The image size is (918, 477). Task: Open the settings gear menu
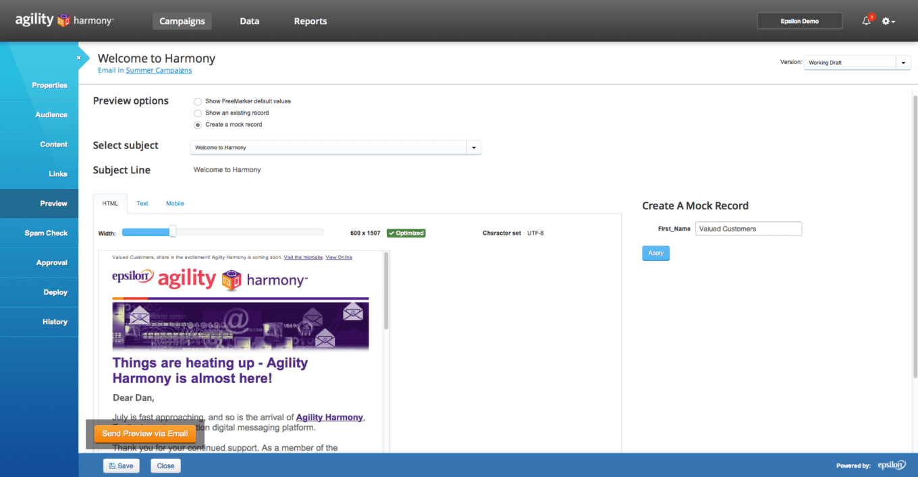[x=888, y=22]
